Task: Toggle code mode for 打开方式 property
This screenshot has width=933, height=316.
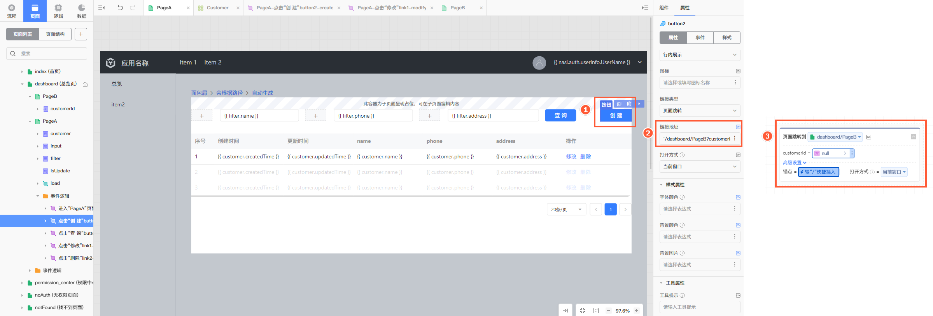Action: point(738,155)
